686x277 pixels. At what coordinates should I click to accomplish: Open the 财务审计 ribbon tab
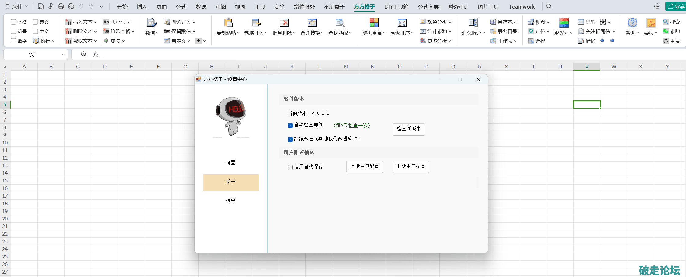[x=458, y=7]
